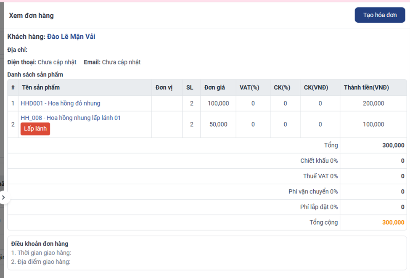Expand the collapsed left sidebar chevron
Image resolution: width=410 pixels, height=278 pixels.
click(x=3, y=197)
